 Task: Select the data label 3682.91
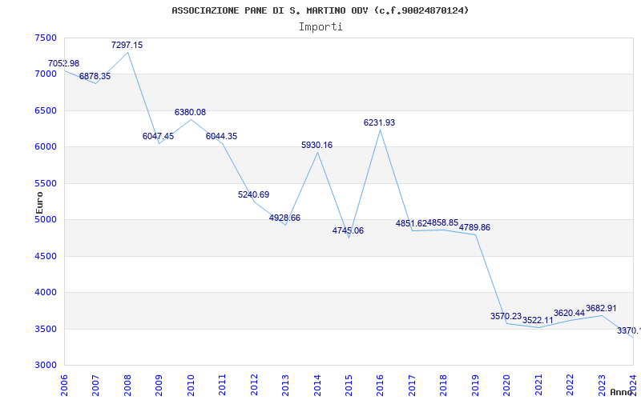point(601,309)
